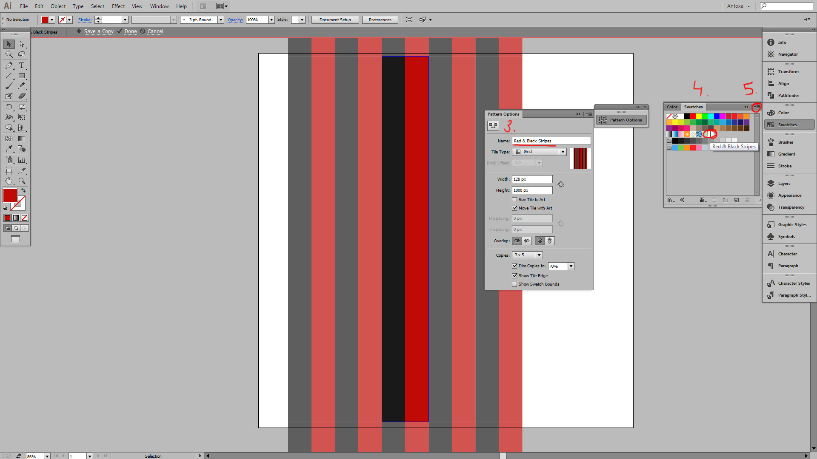
Task: Open the Tile Type dropdown
Action: click(x=563, y=152)
